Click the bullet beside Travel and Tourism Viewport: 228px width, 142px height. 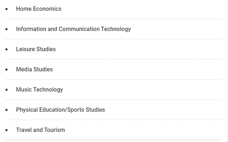[x=6, y=130]
